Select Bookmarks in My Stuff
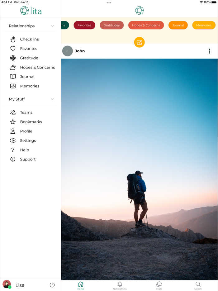The width and height of the screenshot is (218, 291). [31, 122]
